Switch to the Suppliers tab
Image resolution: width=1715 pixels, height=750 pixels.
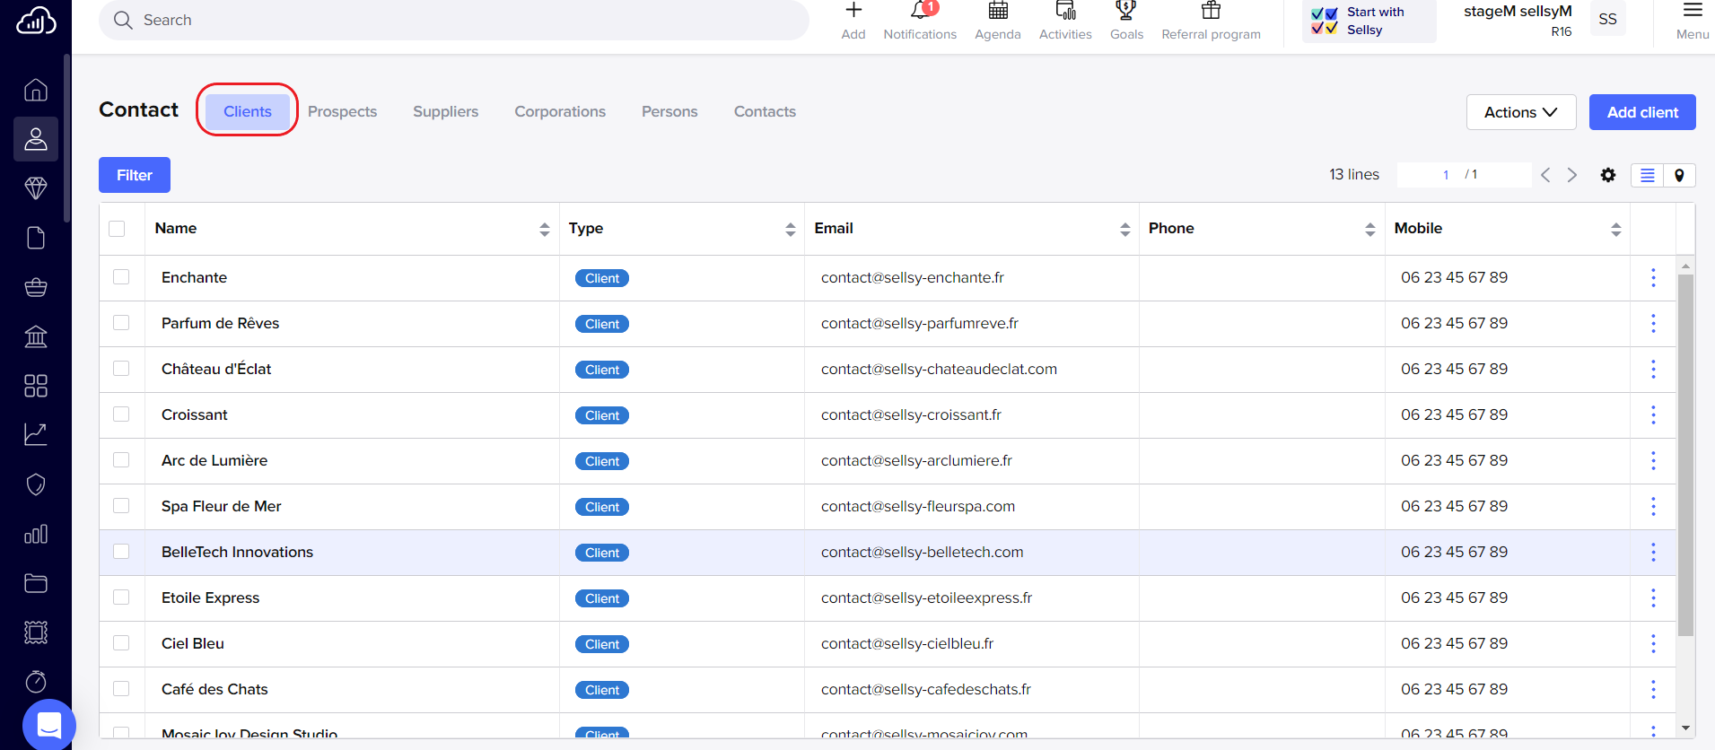pos(445,111)
